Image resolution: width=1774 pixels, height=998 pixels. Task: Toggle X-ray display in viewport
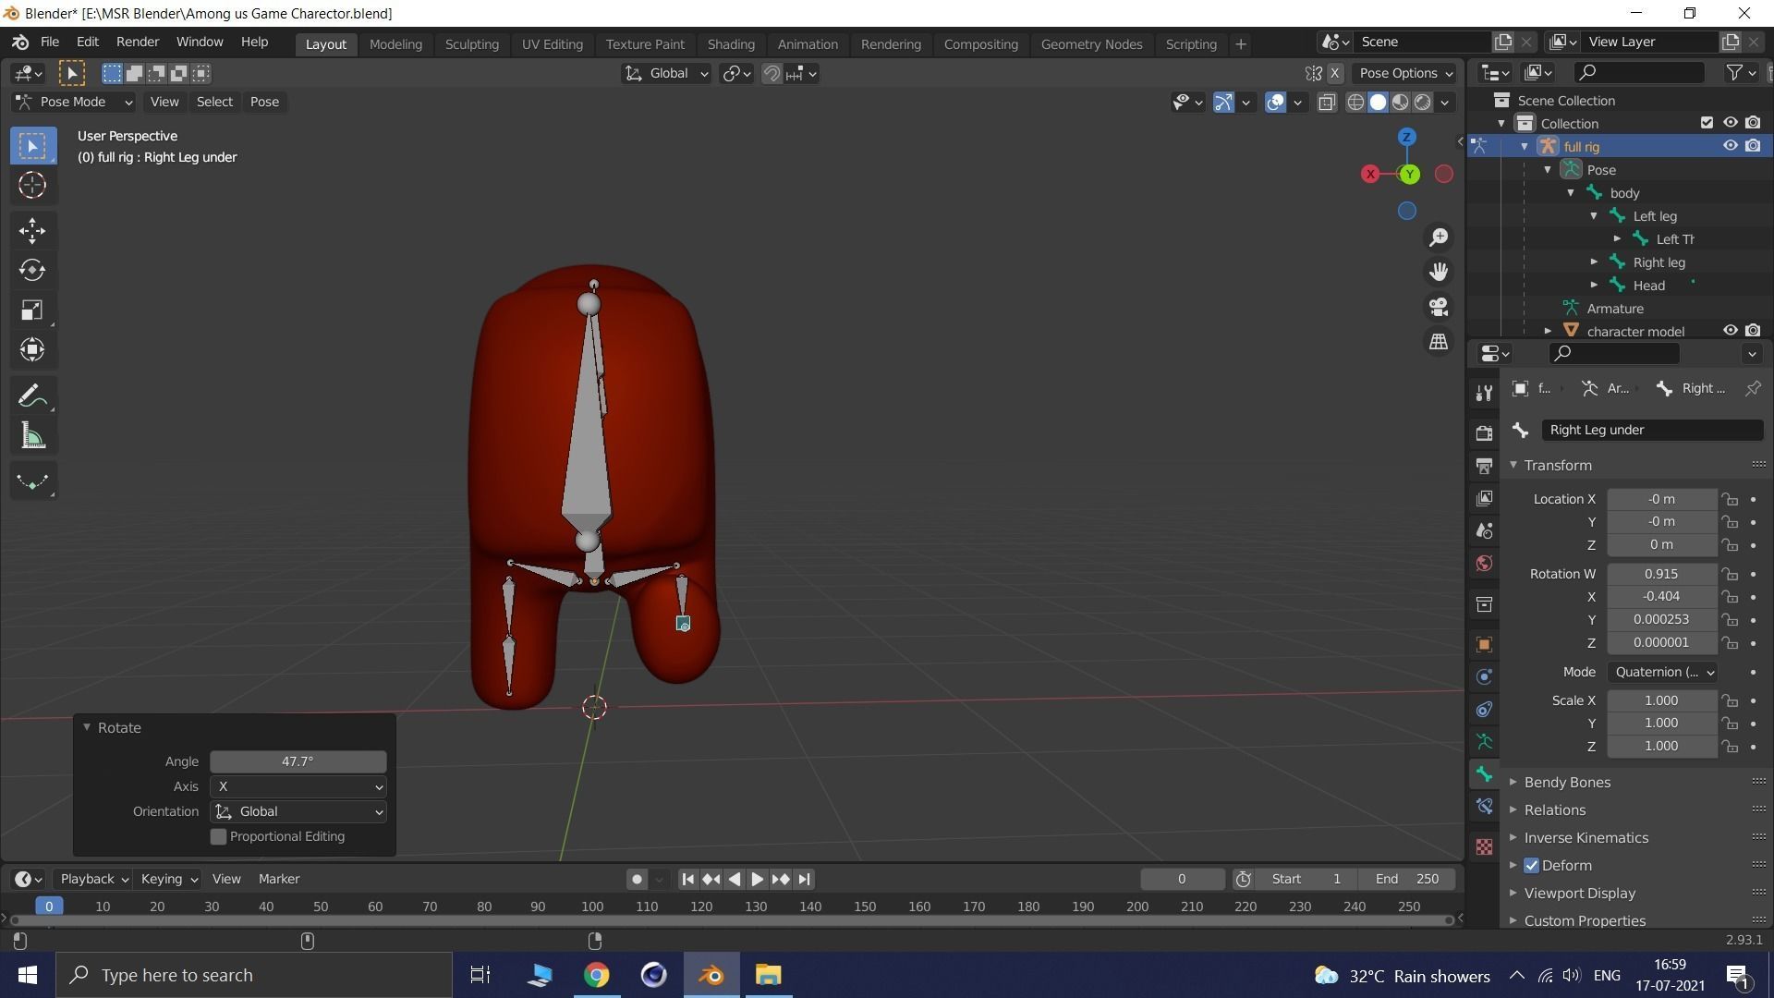[x=1327, y=103]
